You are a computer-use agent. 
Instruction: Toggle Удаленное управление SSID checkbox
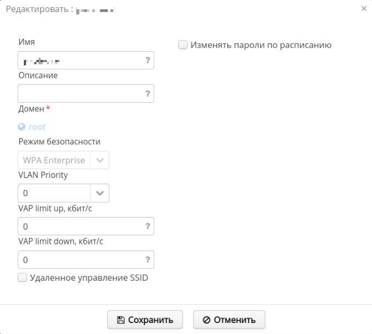[22, 278]
